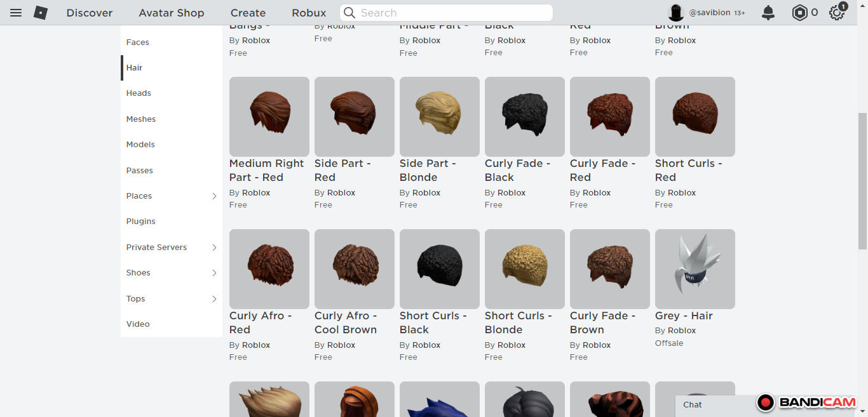Open the Avatar Shop tab

(172, 13)
